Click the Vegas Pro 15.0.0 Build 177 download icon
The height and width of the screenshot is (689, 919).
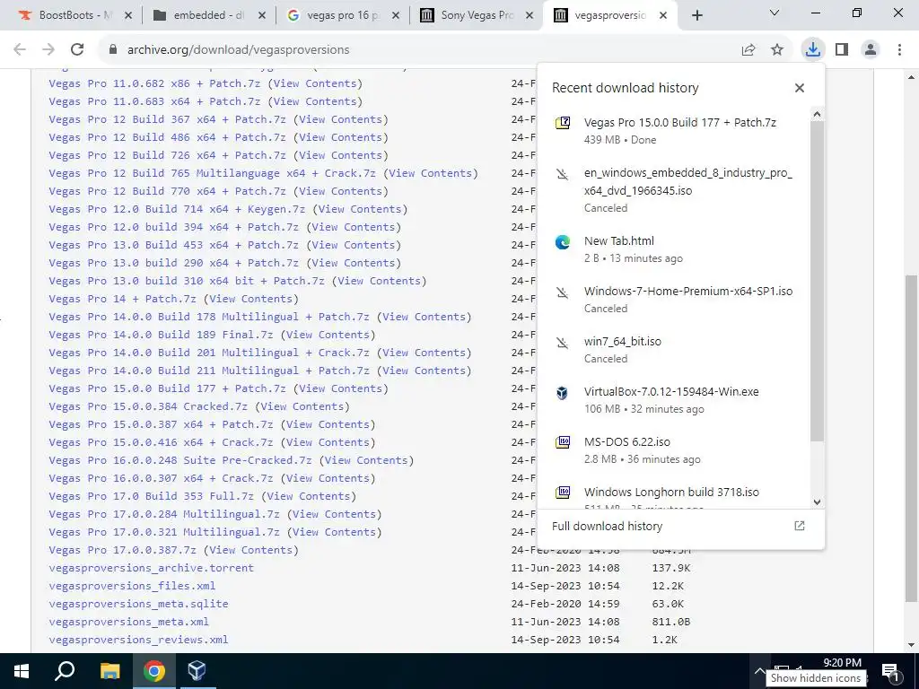click(563, 122)
